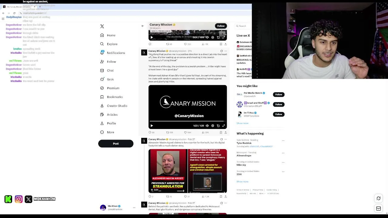Click the Profile sidebar icon
The image size is (388, 218).
coord(102,123)
